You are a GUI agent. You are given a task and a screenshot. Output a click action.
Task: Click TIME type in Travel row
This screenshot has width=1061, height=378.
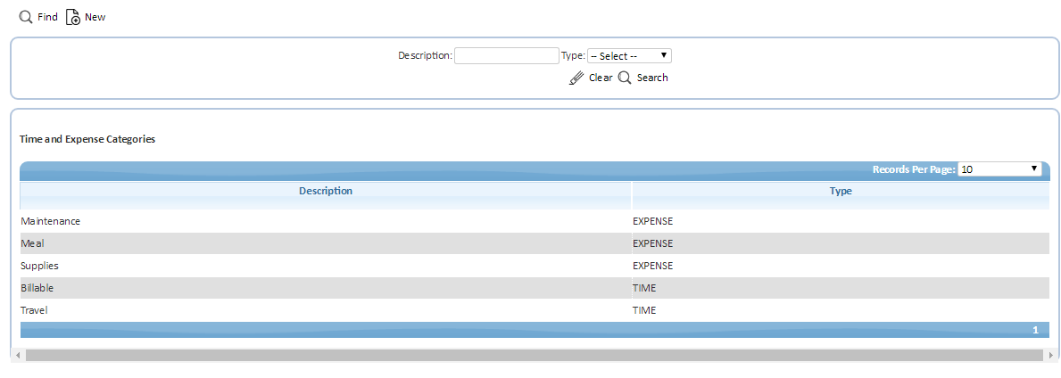(644, 310)
